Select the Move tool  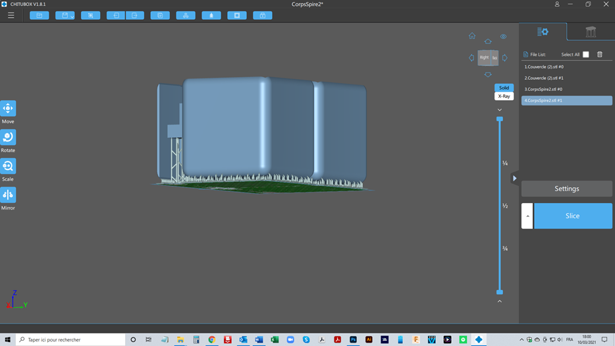tap(8, 109)
